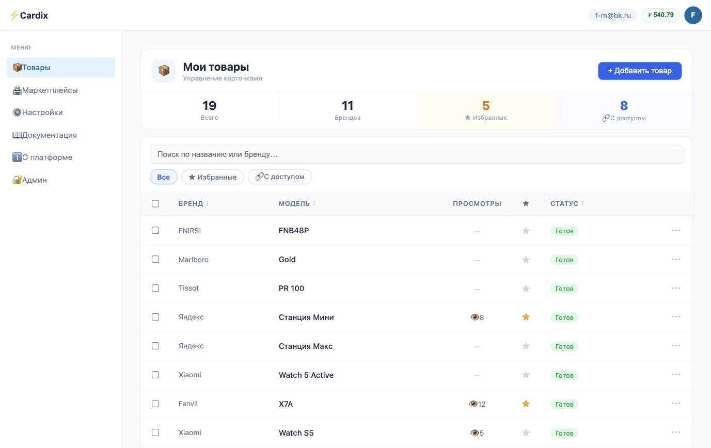Viewport: 711px width, 448px height.
Task: Filter list by С доступом chip
Action: [280, 177]
